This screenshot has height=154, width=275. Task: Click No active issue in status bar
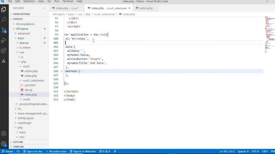click(x=56, y=151)
